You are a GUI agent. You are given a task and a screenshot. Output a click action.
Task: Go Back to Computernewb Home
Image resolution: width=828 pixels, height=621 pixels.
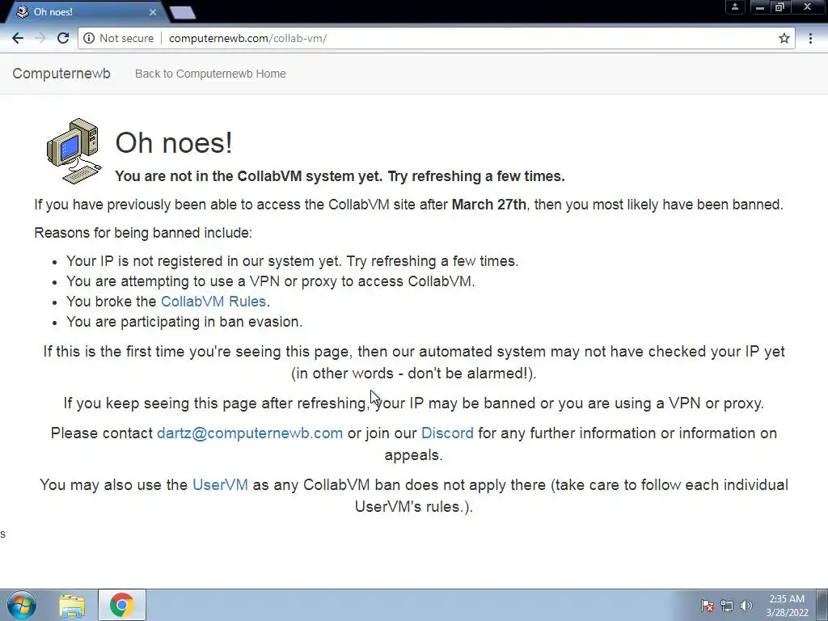click(210, 74)
